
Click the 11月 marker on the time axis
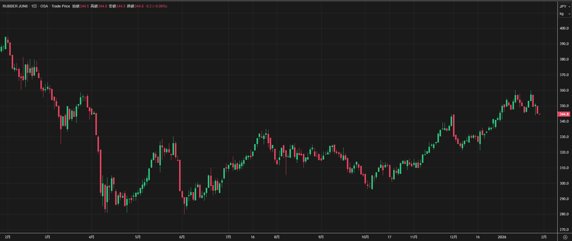pyautogui.click(x=414, y=237)
